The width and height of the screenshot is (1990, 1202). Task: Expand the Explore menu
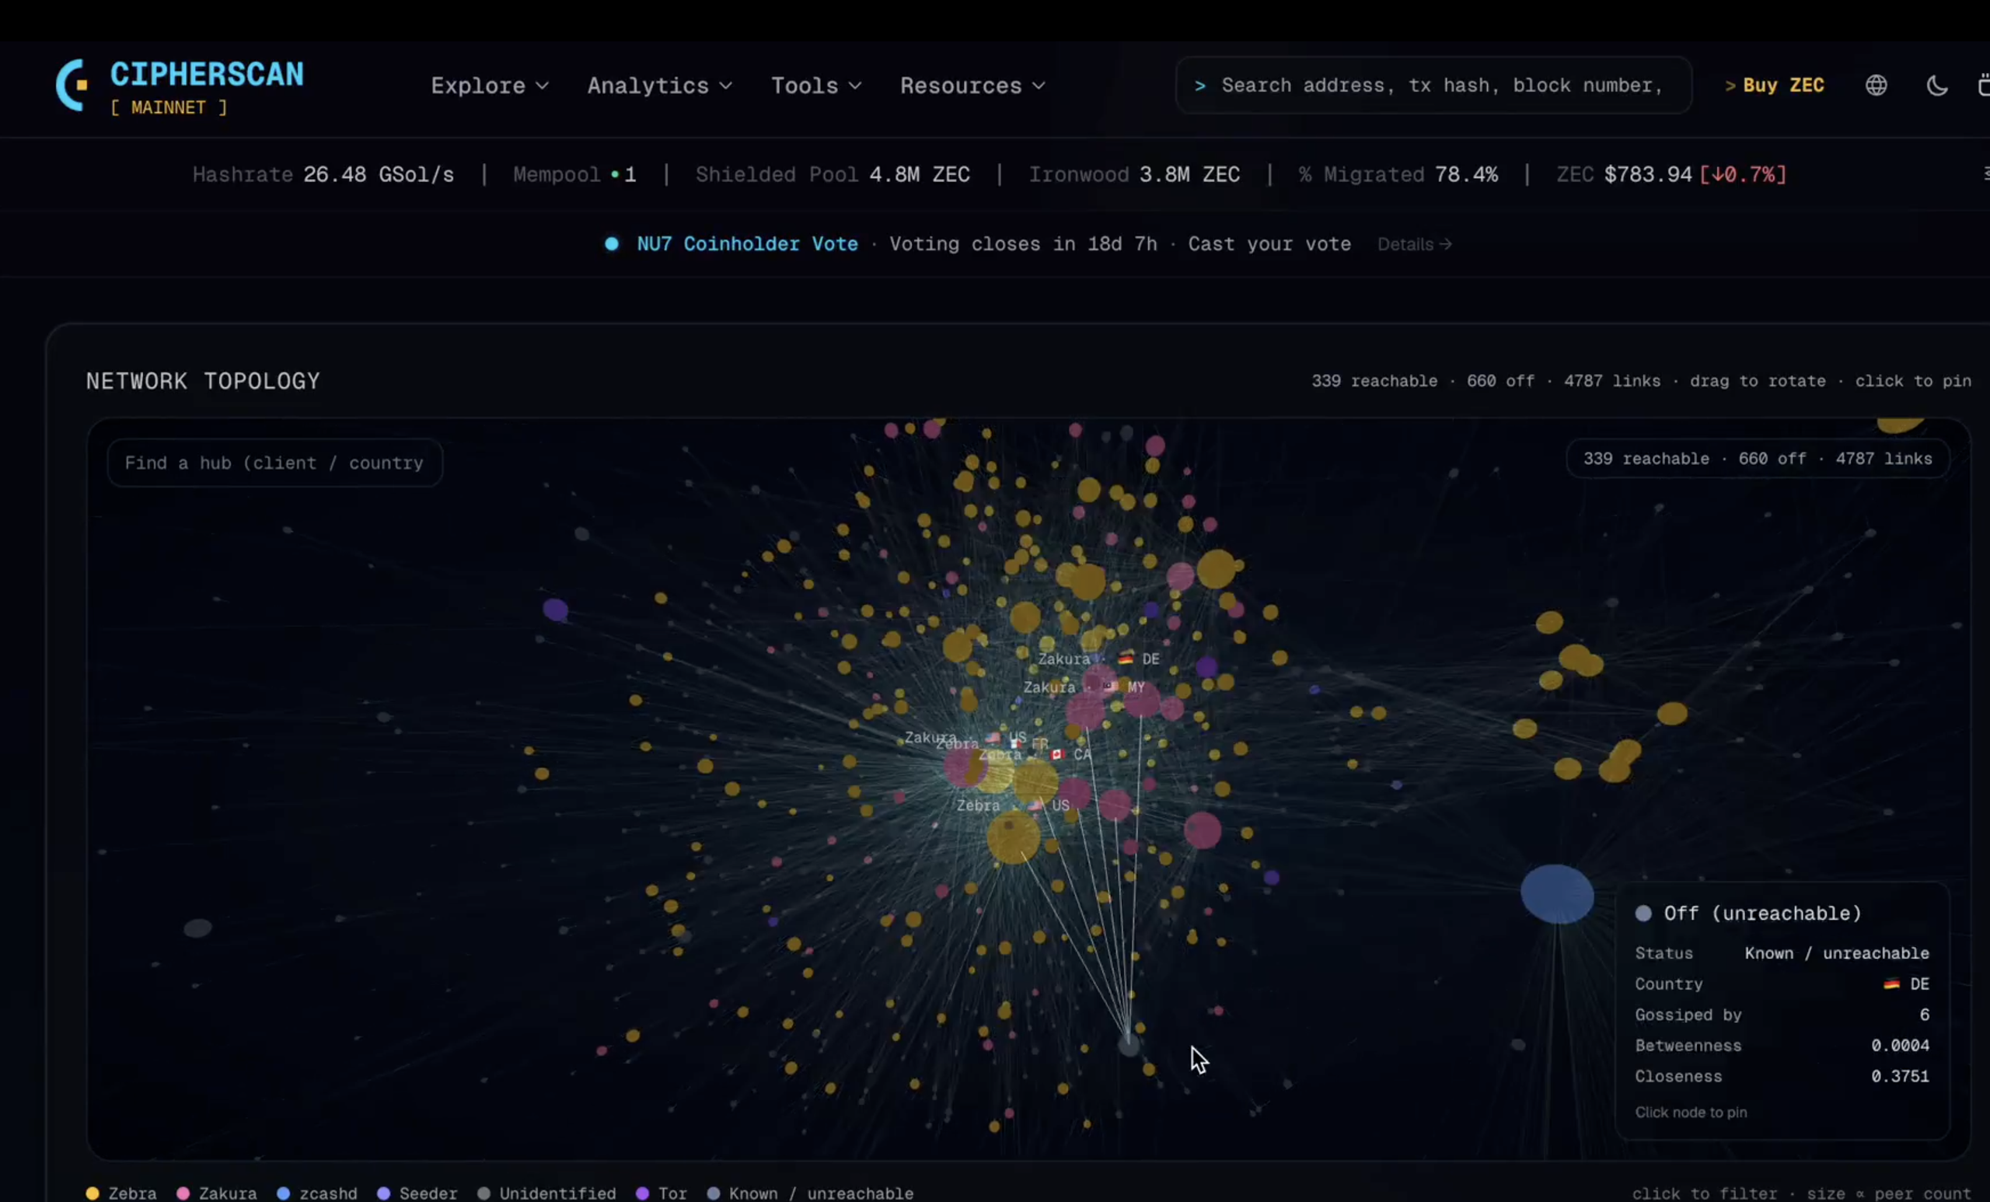(490, 86)
